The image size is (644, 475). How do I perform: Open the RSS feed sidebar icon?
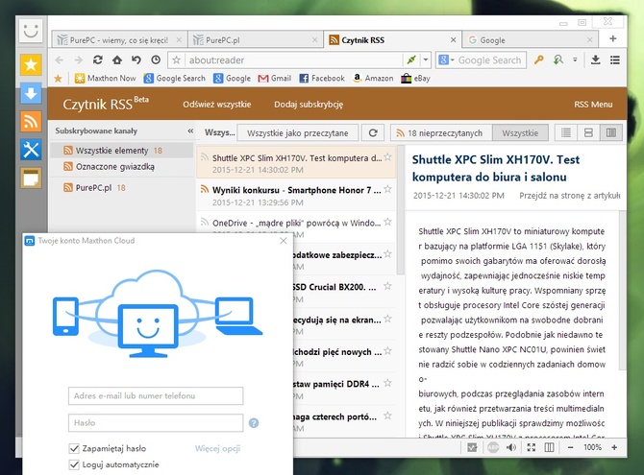pos(31,122)
